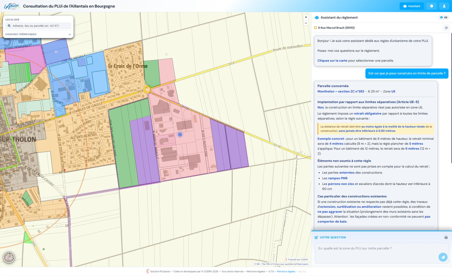Click the CODRA logo in the footer
Viewport: 452px width, 276px height.
click(x=148, y=271)
